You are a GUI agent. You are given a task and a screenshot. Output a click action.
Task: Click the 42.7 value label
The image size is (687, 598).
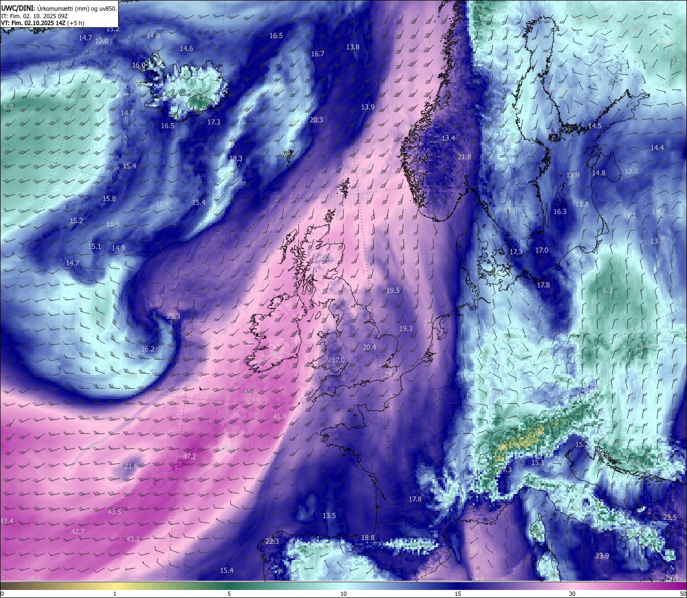pyautogui.click(x=78, y=531)
